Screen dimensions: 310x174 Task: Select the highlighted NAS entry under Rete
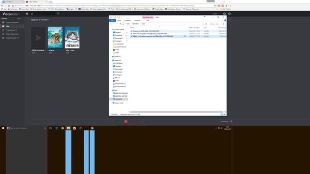click(118, 99)
